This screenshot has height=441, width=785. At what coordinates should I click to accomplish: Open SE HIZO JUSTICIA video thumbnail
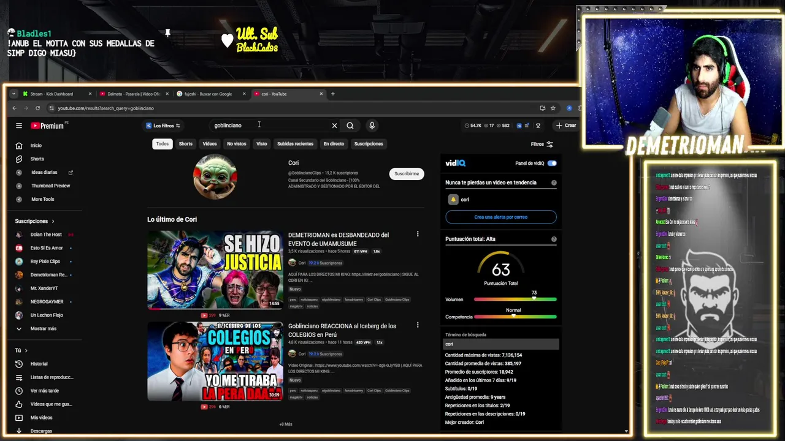215,270
